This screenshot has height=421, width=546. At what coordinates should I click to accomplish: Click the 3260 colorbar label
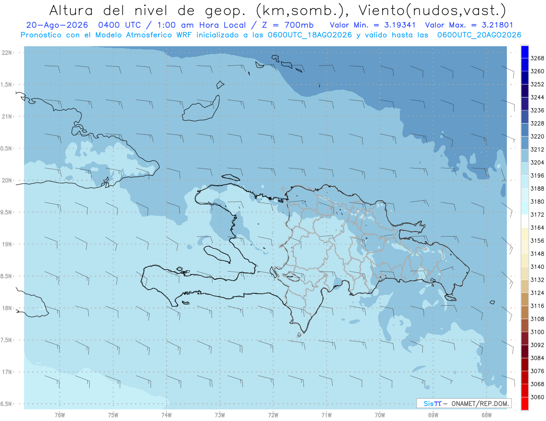click(537, 71)
